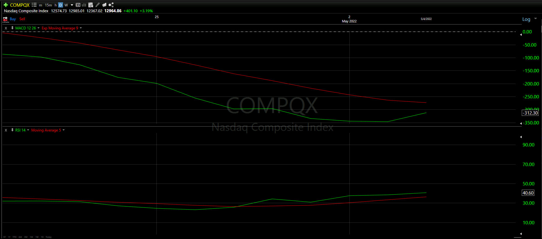Click the add calendar/table icon
This screenshot has width=542, height=239.
click(91, 5)
